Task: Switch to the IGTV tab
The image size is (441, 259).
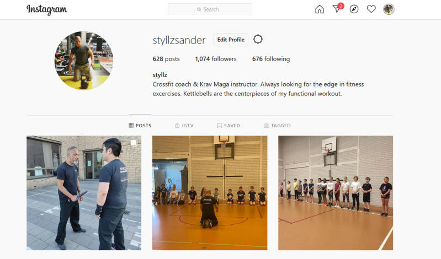Action: click(x=184, y=126)
